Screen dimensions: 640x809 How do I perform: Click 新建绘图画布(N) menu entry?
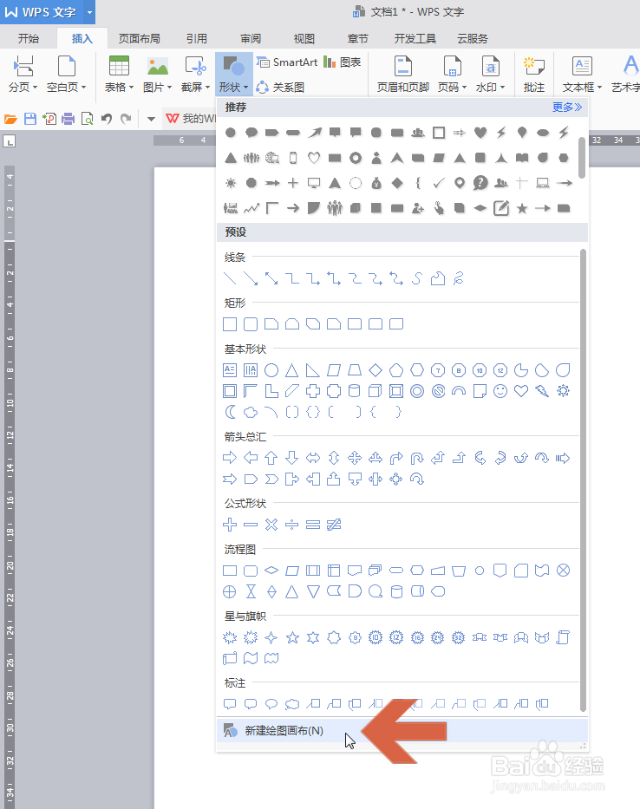(402, 731)
